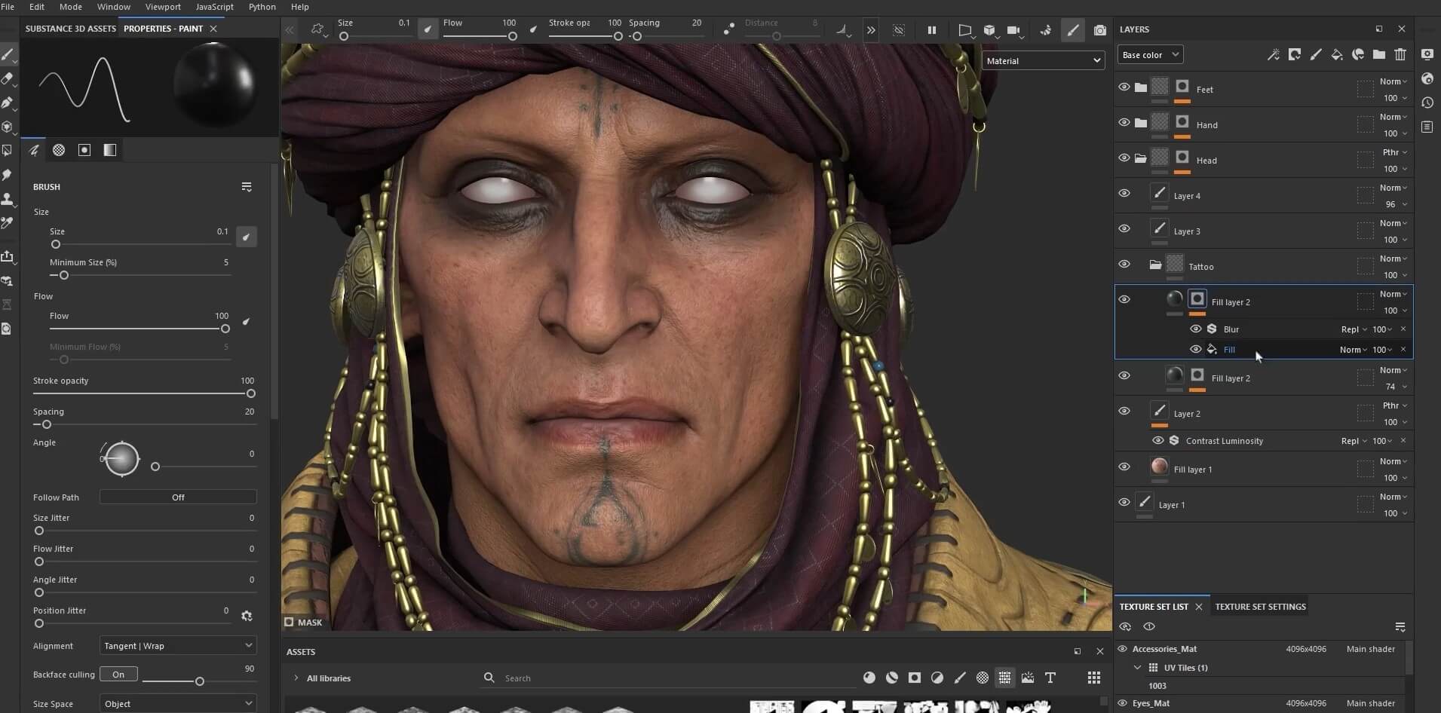
Task: Open the Viewport menu
Action: 163,7
